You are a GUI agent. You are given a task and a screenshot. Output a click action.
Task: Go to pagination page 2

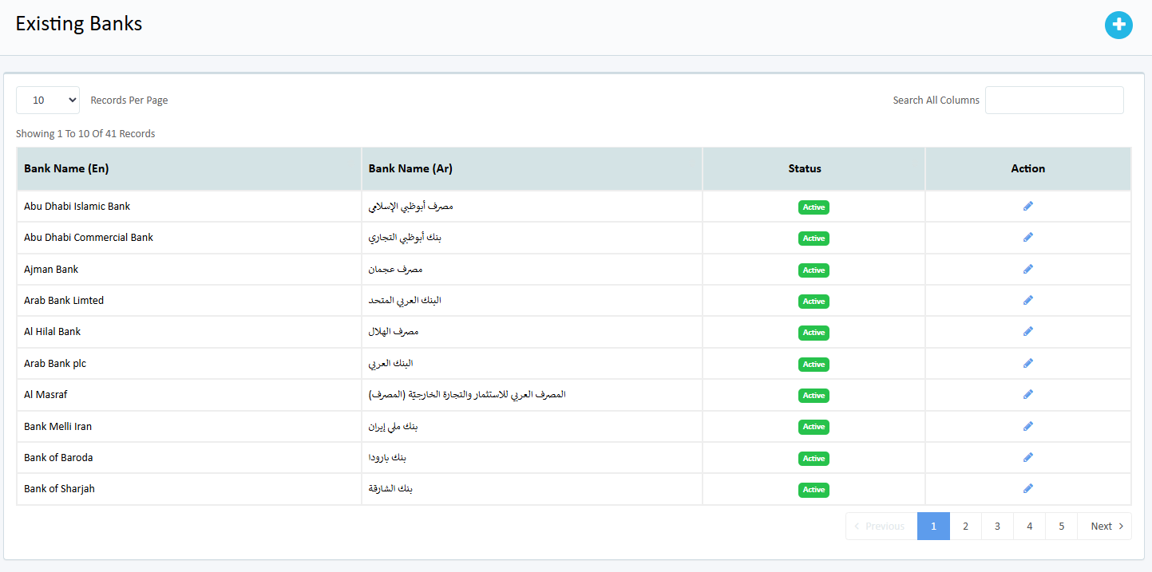click(x=965, y=526)
